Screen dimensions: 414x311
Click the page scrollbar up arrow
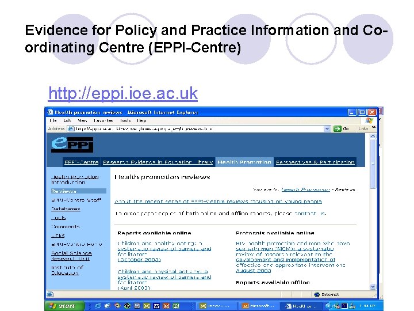tap(373, 136)
